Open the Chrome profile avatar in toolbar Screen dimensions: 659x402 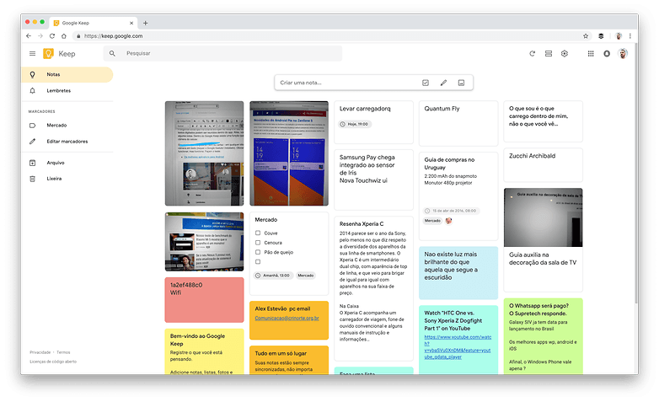[619, 36]
